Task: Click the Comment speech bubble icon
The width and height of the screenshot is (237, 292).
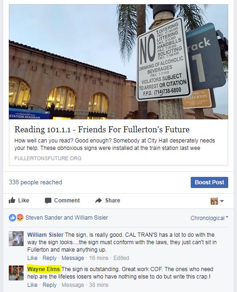Action: click(x=48, y=201)
